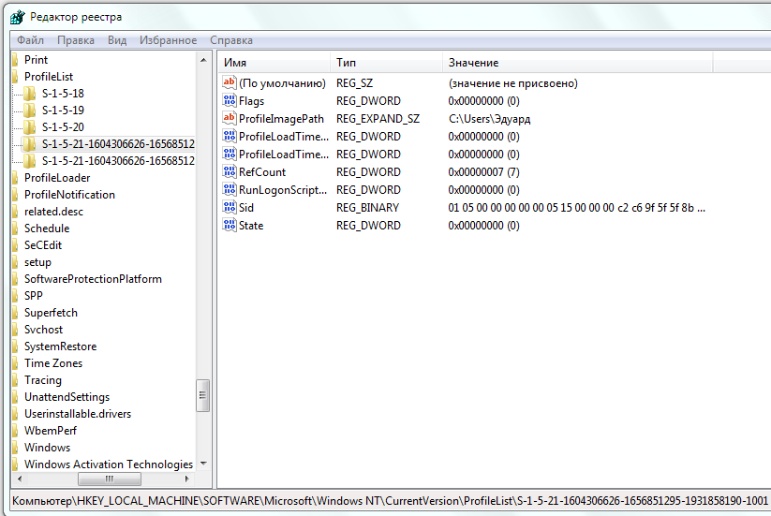This screenshot has height=516, width=771.
Task: Click the tree horizontal scrollbar right arrow
Action: pyautogui.click(x=188, y=479)
